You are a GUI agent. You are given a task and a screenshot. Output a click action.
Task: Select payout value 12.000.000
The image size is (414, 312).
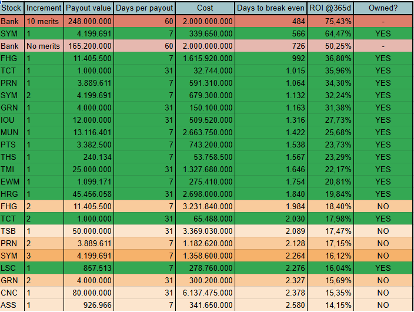pos(88,120)
